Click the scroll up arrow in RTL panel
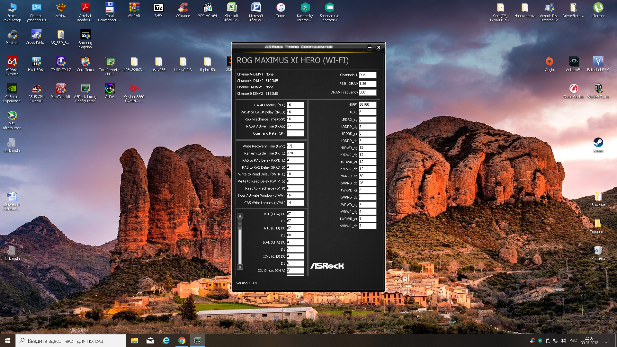The width and height of the screenshot is (617, 347). click(x=240, y=216)
